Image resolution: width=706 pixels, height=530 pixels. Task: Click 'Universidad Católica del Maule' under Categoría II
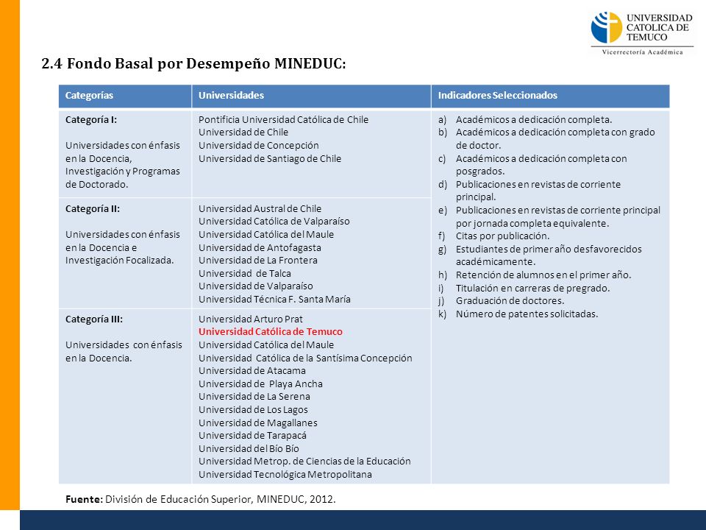tap(266, 234)
